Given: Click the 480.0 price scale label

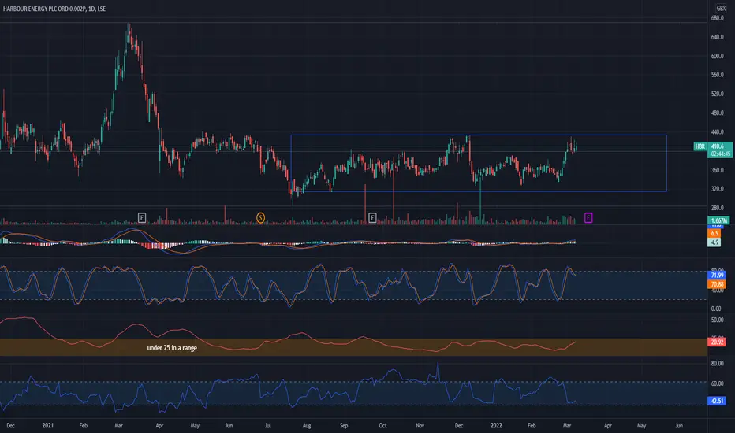Looking at the screenshot, I should (718, 113).
